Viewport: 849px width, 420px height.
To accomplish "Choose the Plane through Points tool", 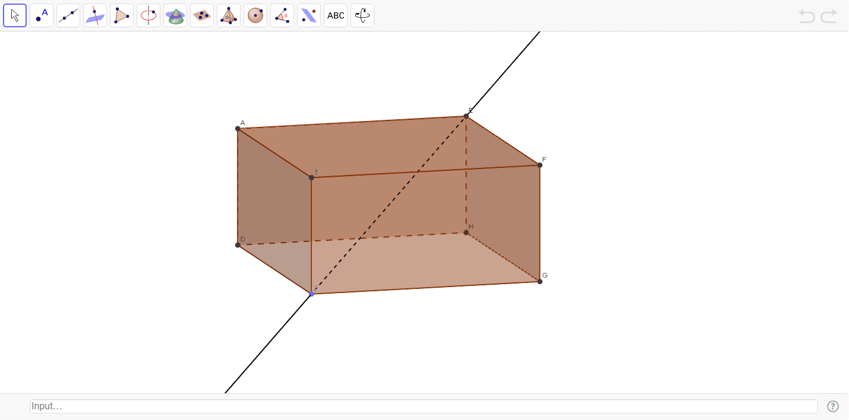I will click(202, 15).
